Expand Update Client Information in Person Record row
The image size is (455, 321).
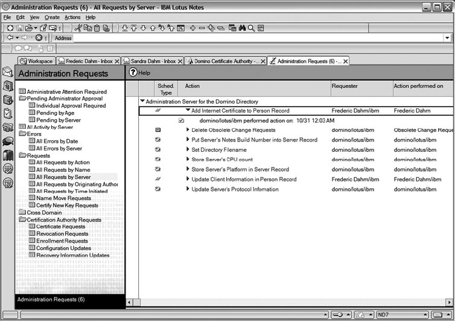[x=188, y=179]
